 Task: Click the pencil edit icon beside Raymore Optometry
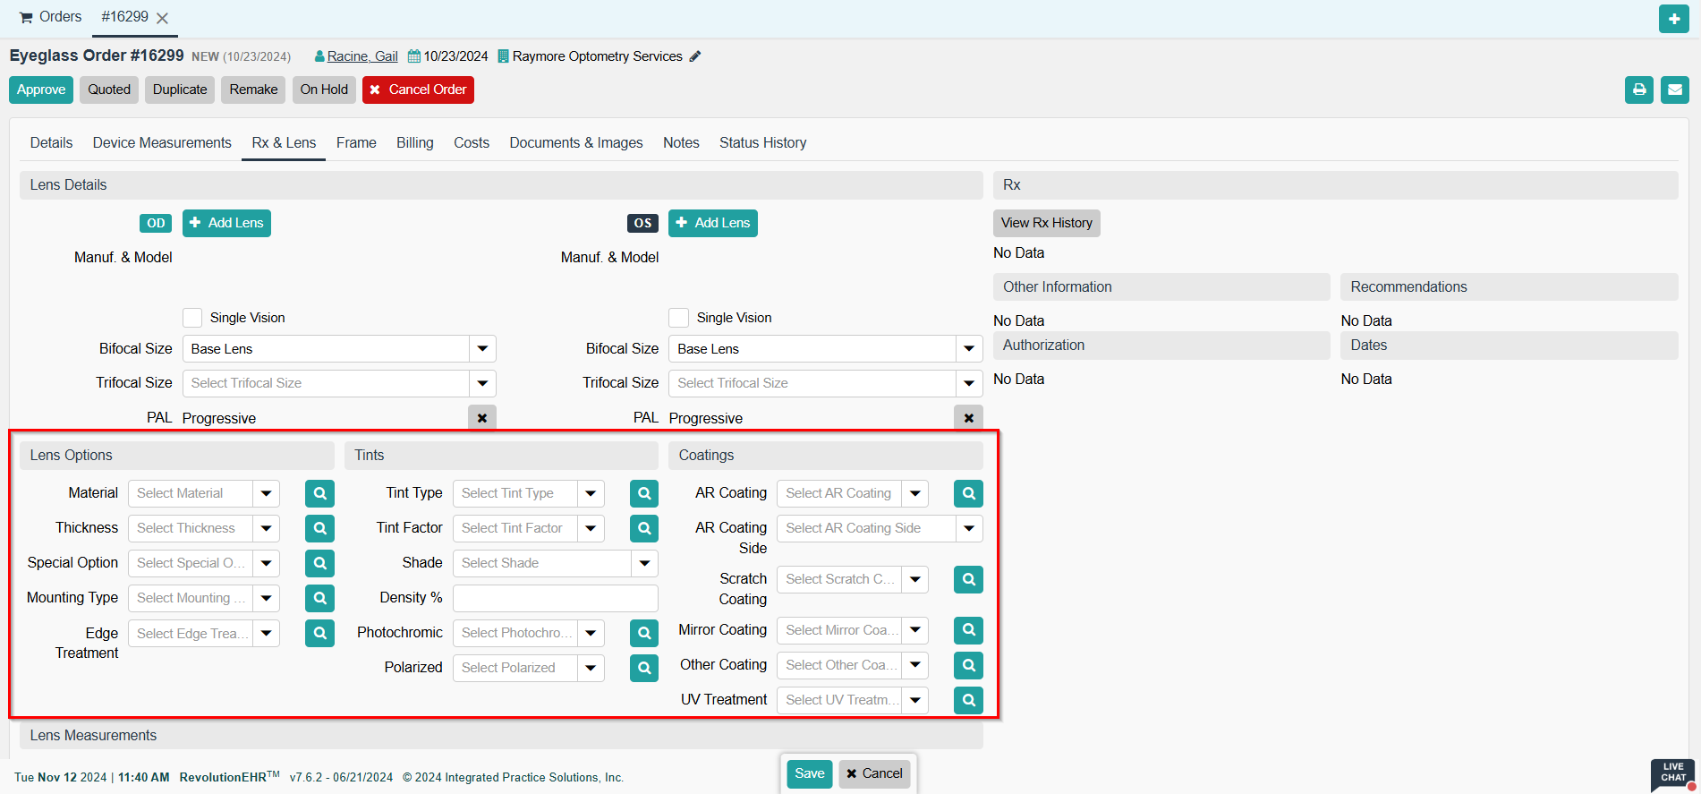[x=695, y=56]
